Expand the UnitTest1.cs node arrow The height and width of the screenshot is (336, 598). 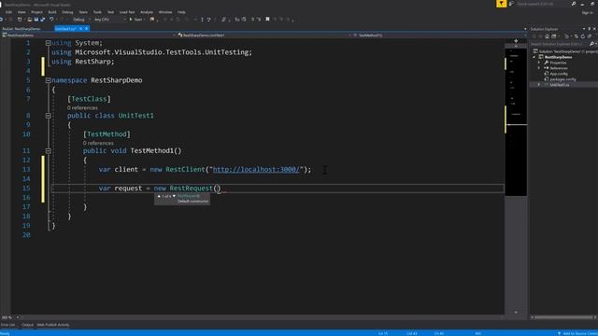click(x=539, y=85)
